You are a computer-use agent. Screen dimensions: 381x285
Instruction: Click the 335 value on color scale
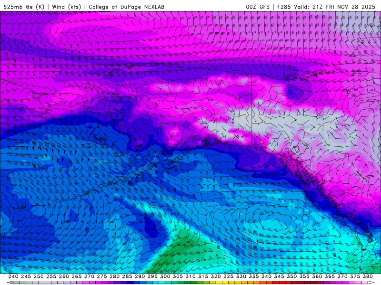(254, 276)
